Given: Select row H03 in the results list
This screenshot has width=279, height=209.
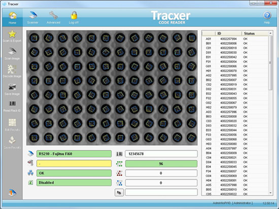Looking at the screenshot, I should point(235,144).
